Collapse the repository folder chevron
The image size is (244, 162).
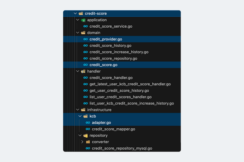80,135
